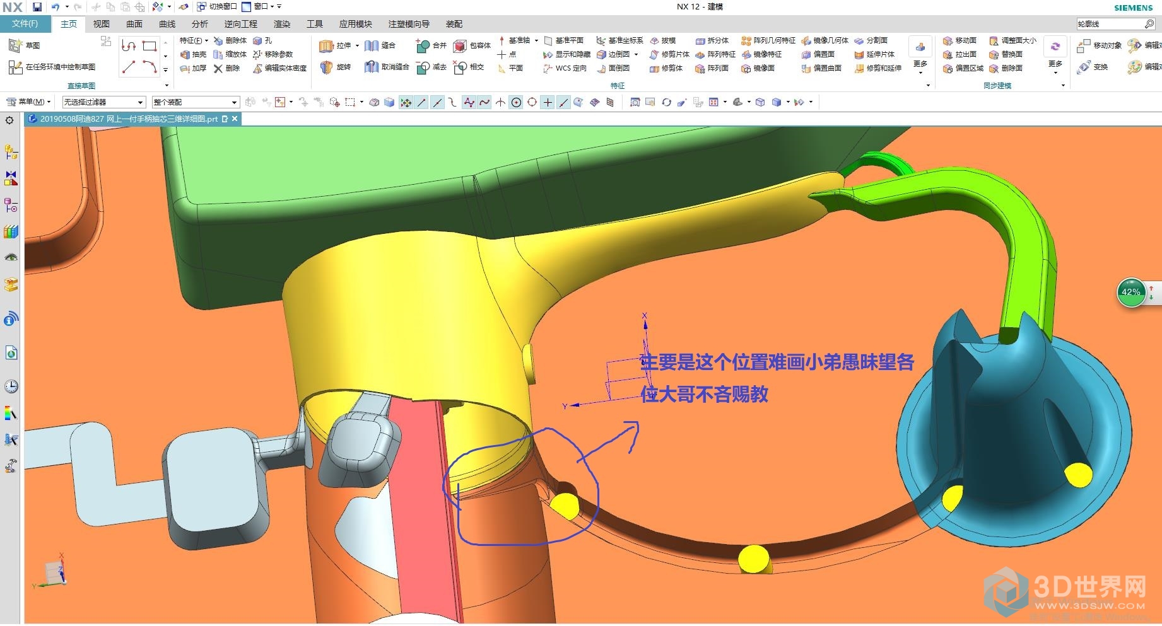Click the Fit view icon in top border bar
The width and height of the screenshot is (1162, 626).
point(635,102)
